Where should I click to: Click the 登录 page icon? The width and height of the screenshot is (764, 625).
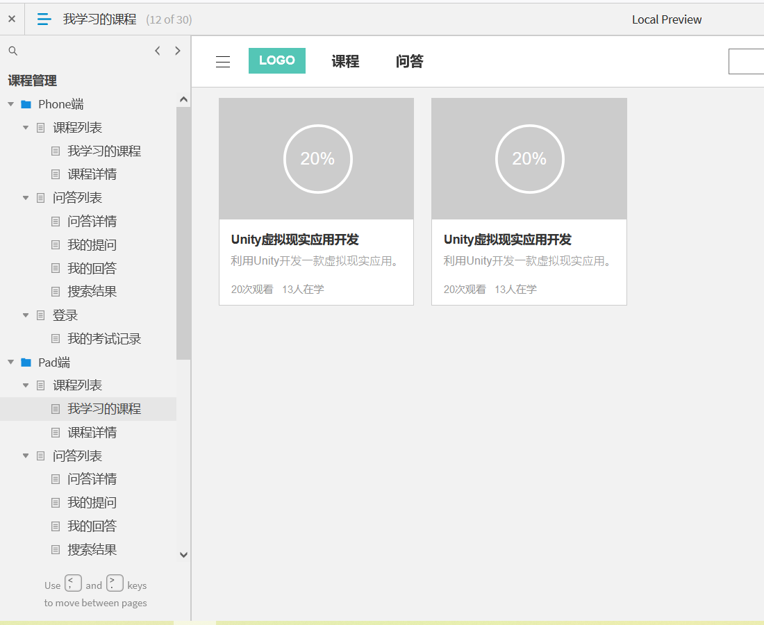click(x=41, y=315)
